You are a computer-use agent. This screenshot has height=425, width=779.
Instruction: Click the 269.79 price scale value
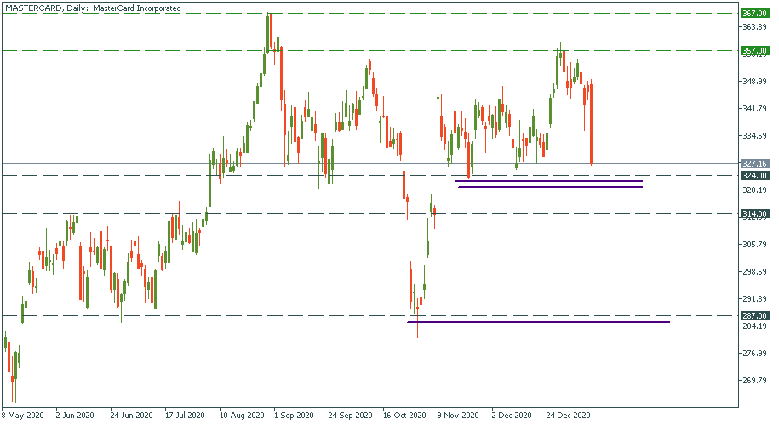tap(753, 380)
